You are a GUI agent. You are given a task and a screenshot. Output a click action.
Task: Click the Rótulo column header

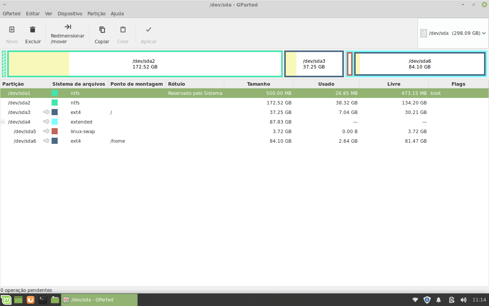[x=195, y=84]
